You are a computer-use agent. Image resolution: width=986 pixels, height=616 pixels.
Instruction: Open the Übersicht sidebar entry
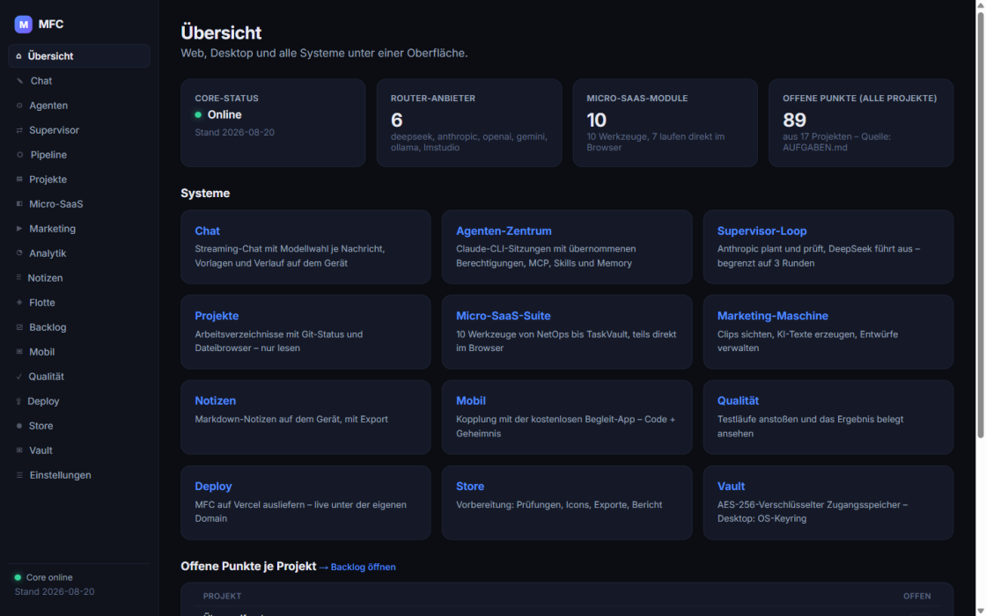(x=79, y=56)
